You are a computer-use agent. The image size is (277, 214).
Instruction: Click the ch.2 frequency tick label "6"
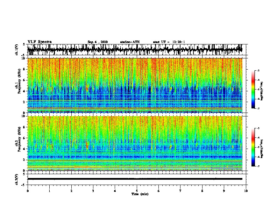tap(25, 138)
